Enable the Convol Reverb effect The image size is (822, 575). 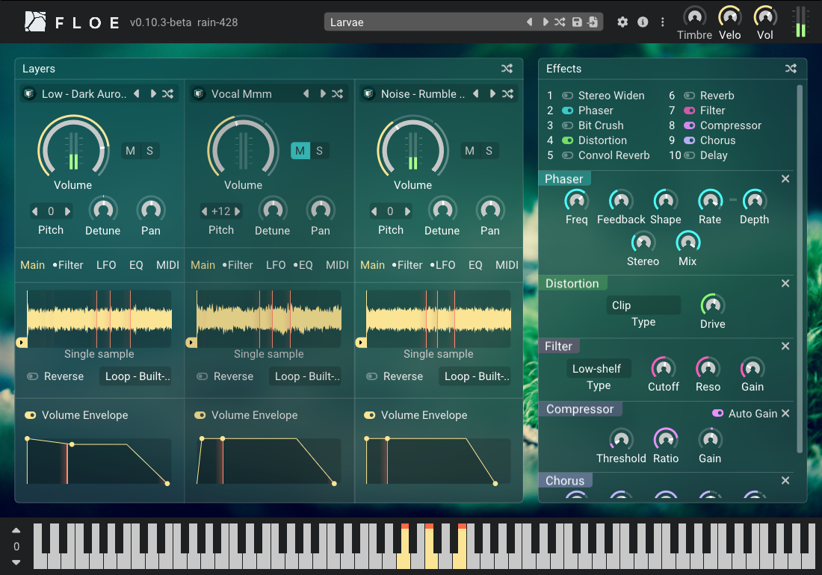[x=567, y=155]
